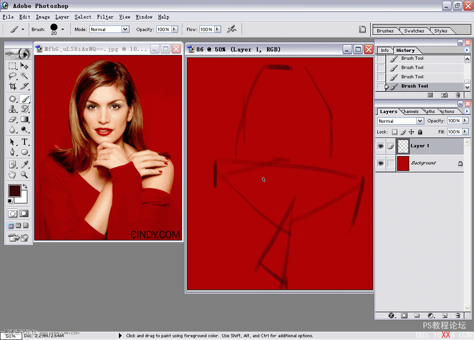Open the History panel menu arrow
The width and height of the screenshot is (474, 340).
pos(467,50)
